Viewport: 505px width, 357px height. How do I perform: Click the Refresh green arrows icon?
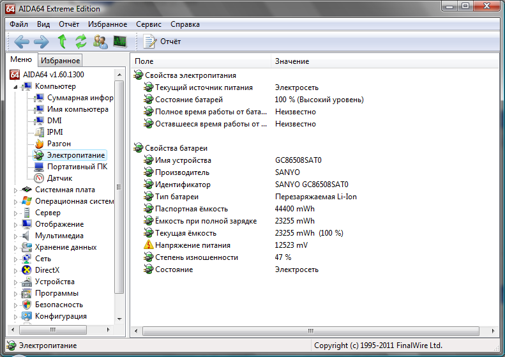(x=81, y=42)
